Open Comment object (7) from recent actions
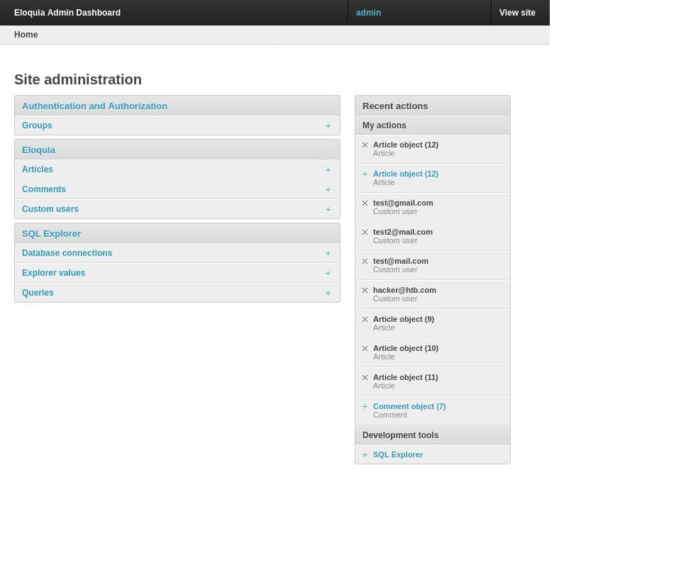Screen dimensions: 681x570 (x=409, y=407)
